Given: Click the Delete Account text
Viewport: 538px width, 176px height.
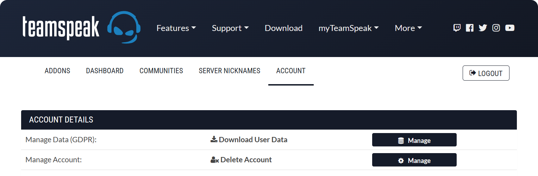Looking at the screenshot, I should click(x=246, y=160).
